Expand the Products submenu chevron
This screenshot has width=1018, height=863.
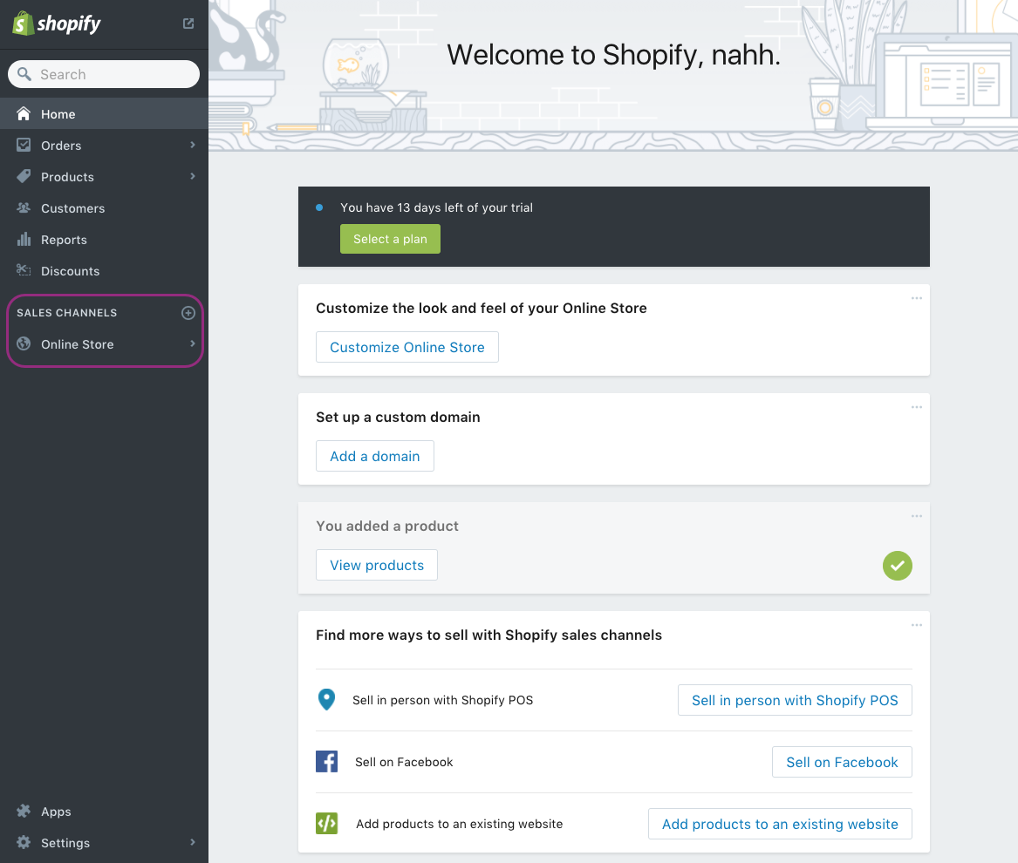(x=193, y=176)
